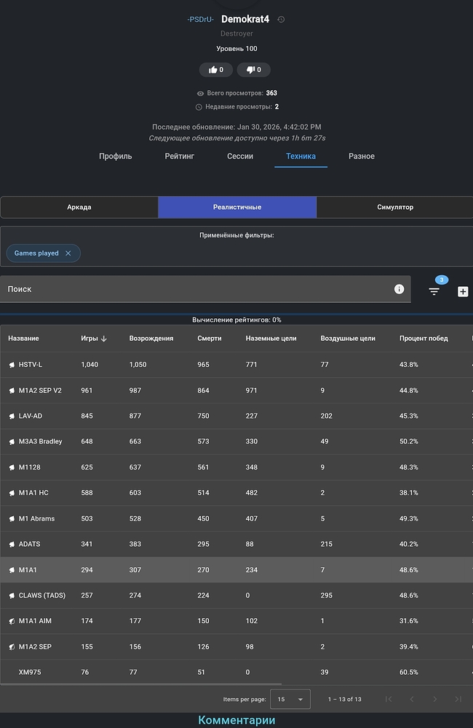Click the Поиск search field
The height and width of the screenshot is (728, 473).
pos(196,289)
